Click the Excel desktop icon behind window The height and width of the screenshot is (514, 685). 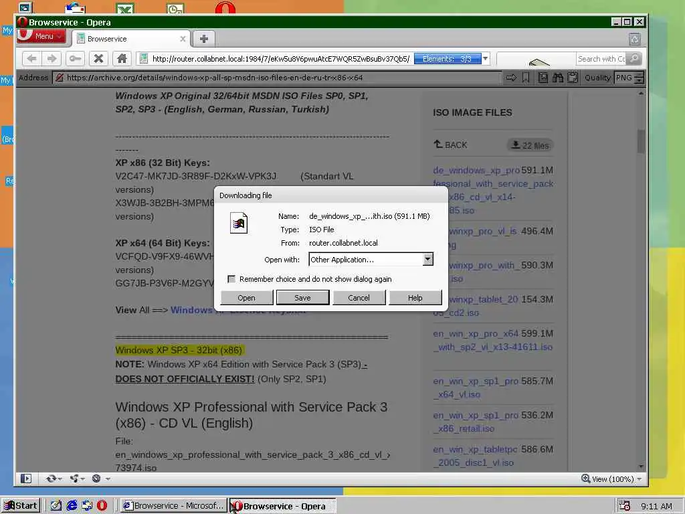coord(125,8)
